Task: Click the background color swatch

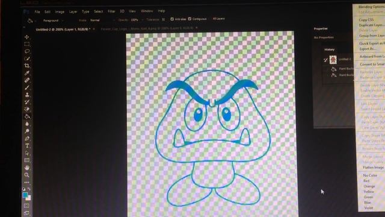Action: [x=29, y=198]
